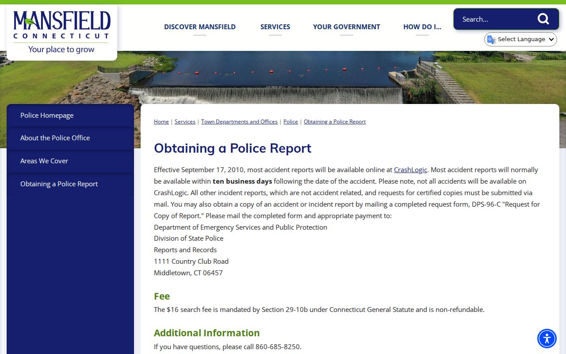
Task: Click Obtaining a Police Report breadcrumb
Action: tap(335, 122)
